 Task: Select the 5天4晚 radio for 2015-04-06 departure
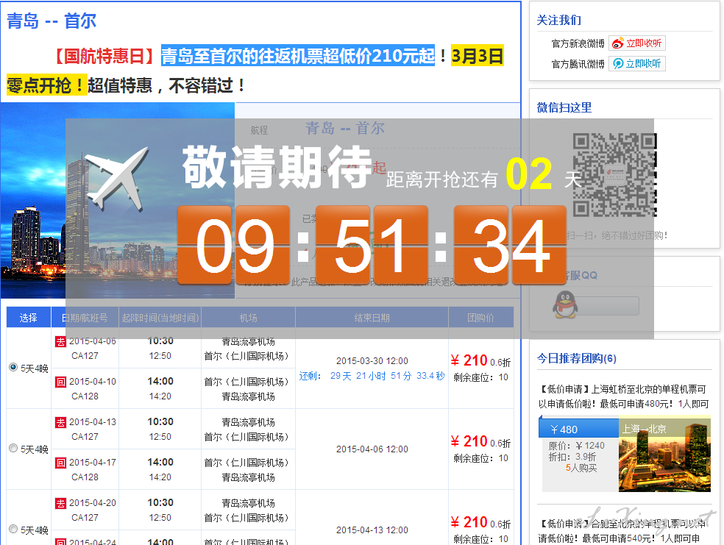(x=13, y=367)
